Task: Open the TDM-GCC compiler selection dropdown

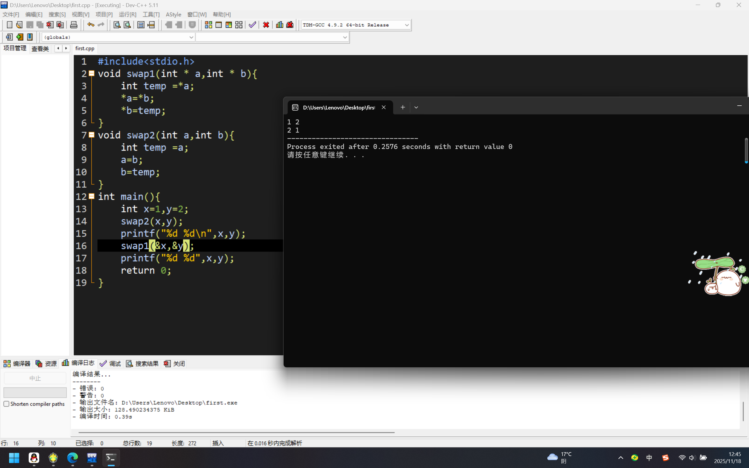Action: coord(407,25)
